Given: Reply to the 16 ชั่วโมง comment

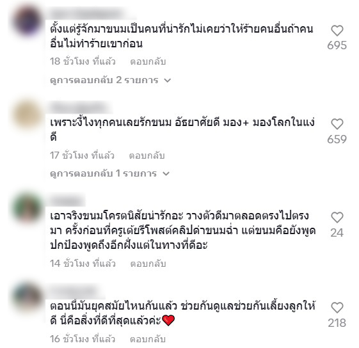Looking at the screenshot, I should 148,339.
